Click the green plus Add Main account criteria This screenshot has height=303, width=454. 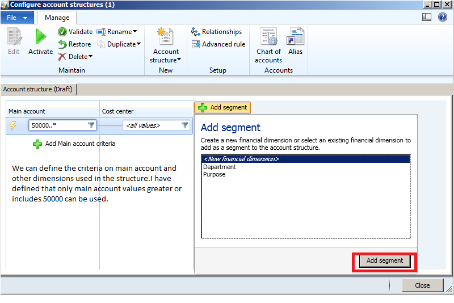[37, 144]
